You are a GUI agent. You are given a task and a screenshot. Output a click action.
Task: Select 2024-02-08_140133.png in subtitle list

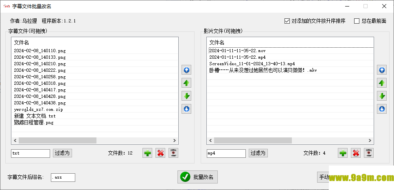[95, 57]
